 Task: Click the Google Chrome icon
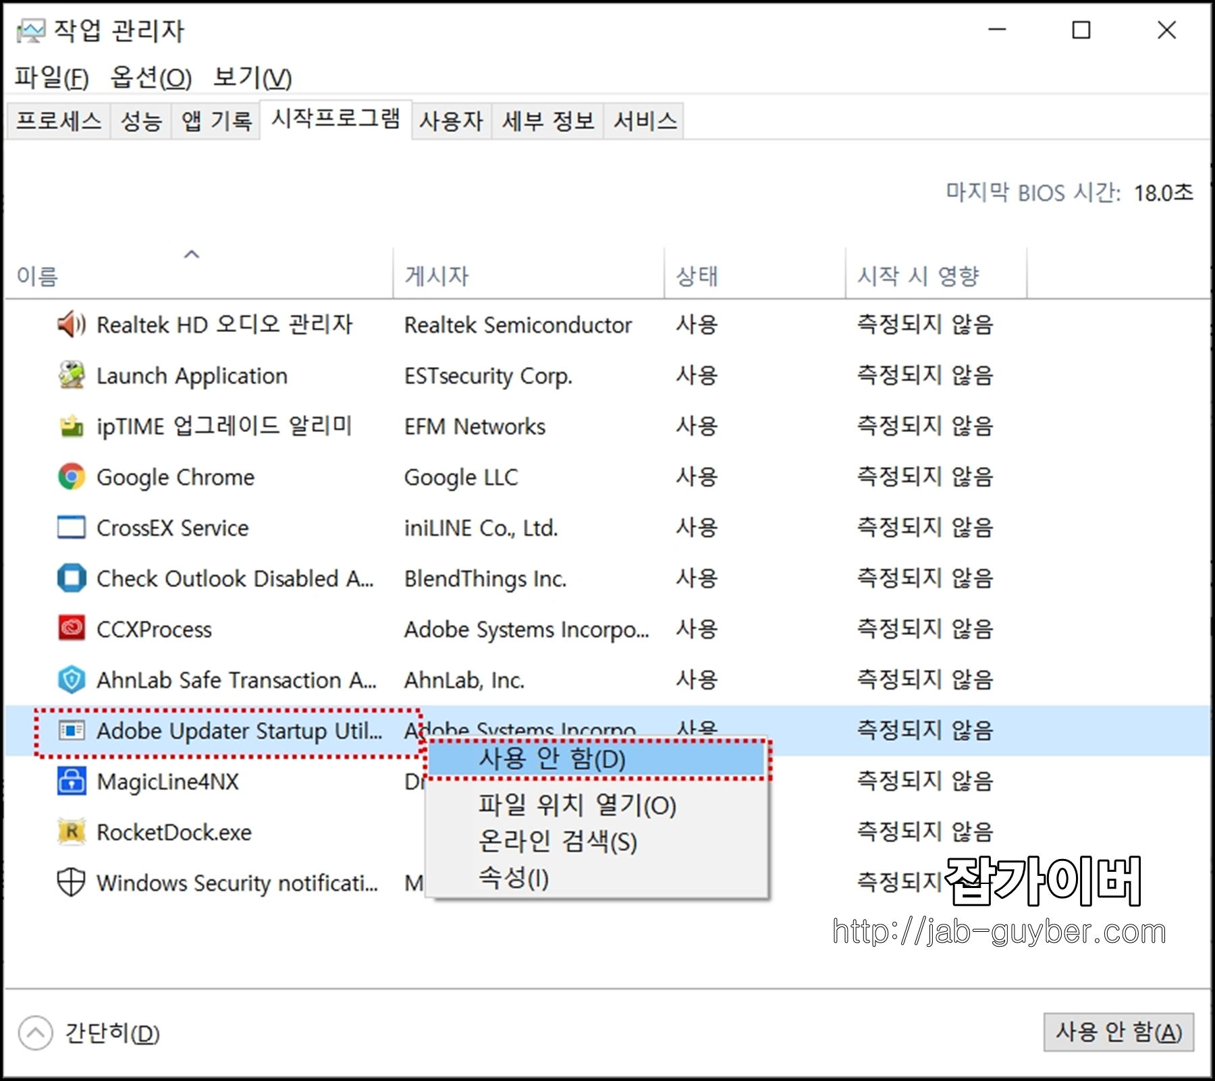tap(71, 477)
